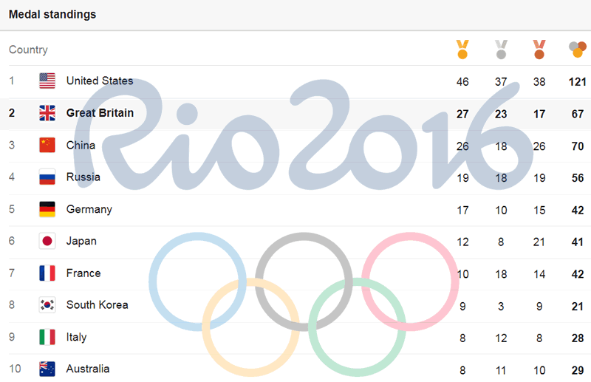The height and width of the screenshot is (382, 591).
Task: Click the China flag icon
Action: (47, 145)
